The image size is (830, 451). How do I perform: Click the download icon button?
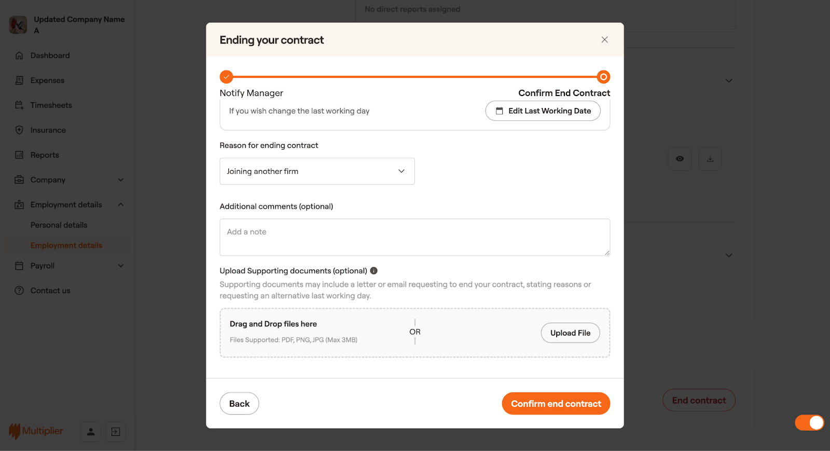click(x=710, y=159)
